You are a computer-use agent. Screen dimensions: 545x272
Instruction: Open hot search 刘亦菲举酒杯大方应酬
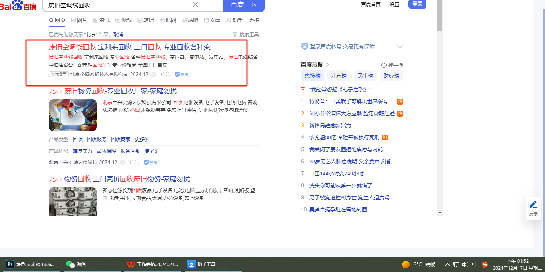352,114
